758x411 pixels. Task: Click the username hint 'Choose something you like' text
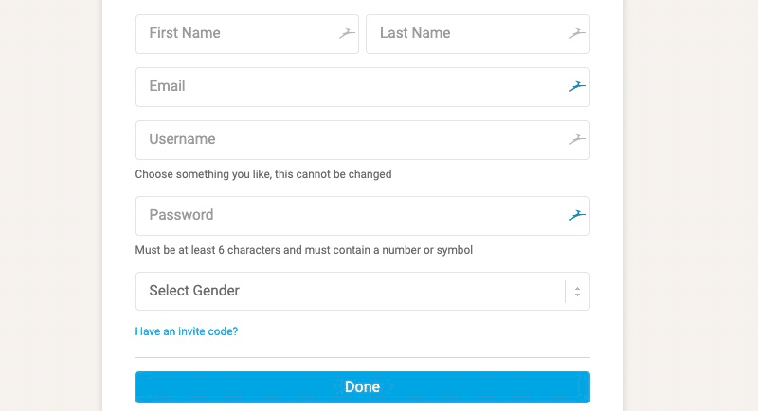(263, 174)
